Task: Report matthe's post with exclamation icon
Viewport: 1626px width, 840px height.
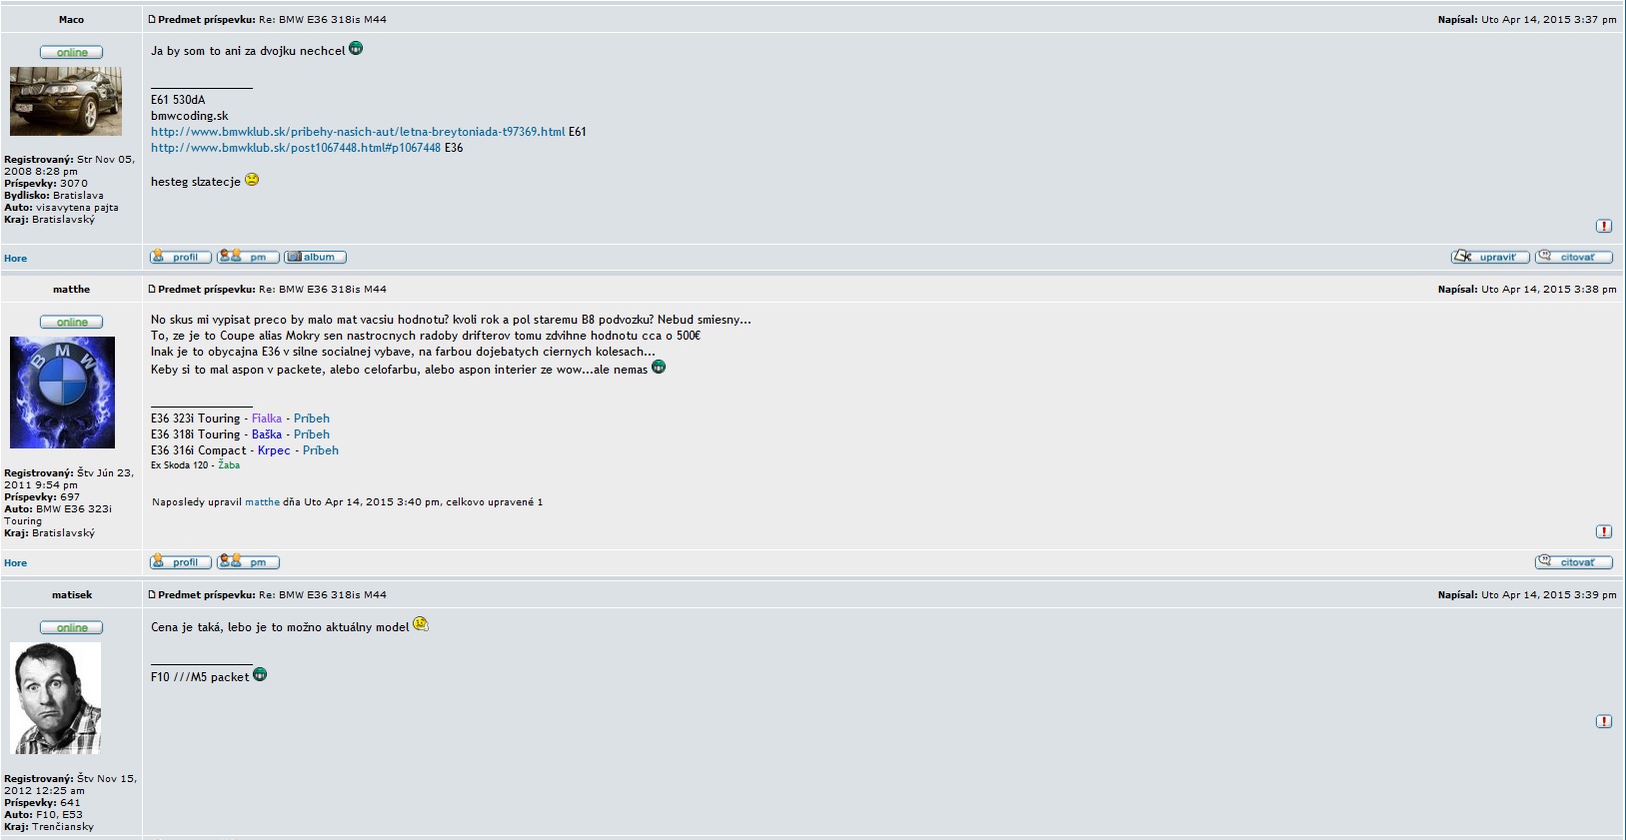Action: (x=1604, y=531)
